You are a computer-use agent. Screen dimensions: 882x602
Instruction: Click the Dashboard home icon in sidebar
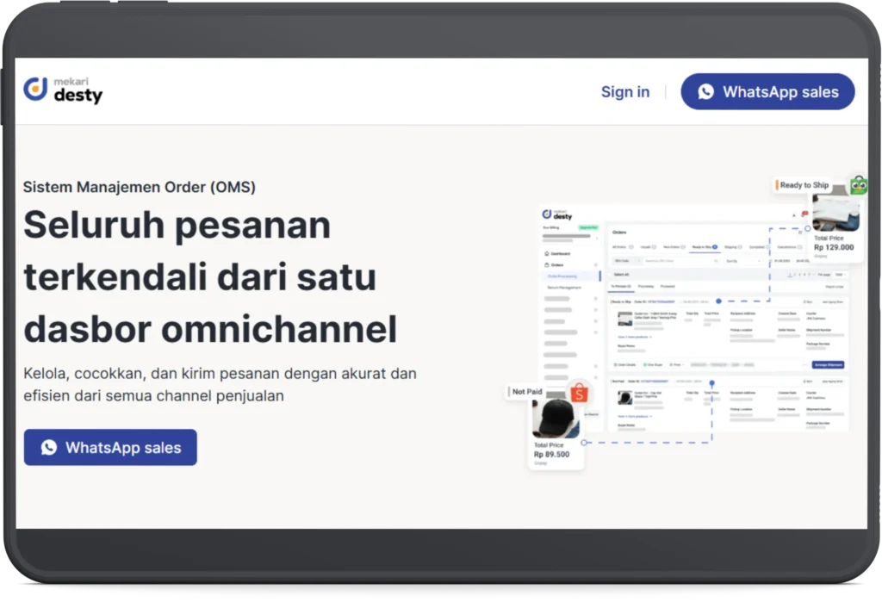(x=547, y=254)
